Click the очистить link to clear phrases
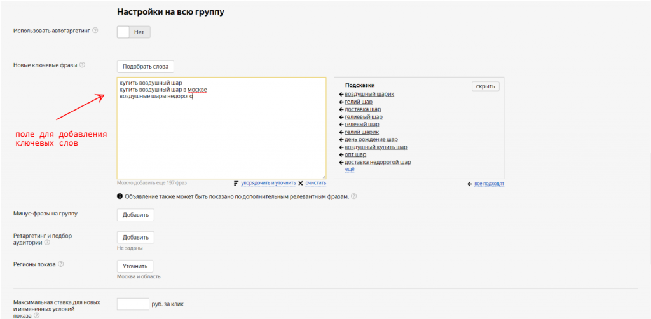 pyautogui.click(x=315, y=183)
